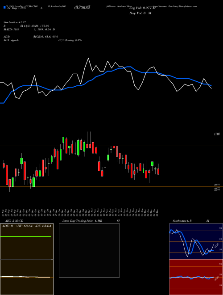This screenshot has height=295, width=223.
Task: Click the 'ADX signal:' label
Action: 11,40
